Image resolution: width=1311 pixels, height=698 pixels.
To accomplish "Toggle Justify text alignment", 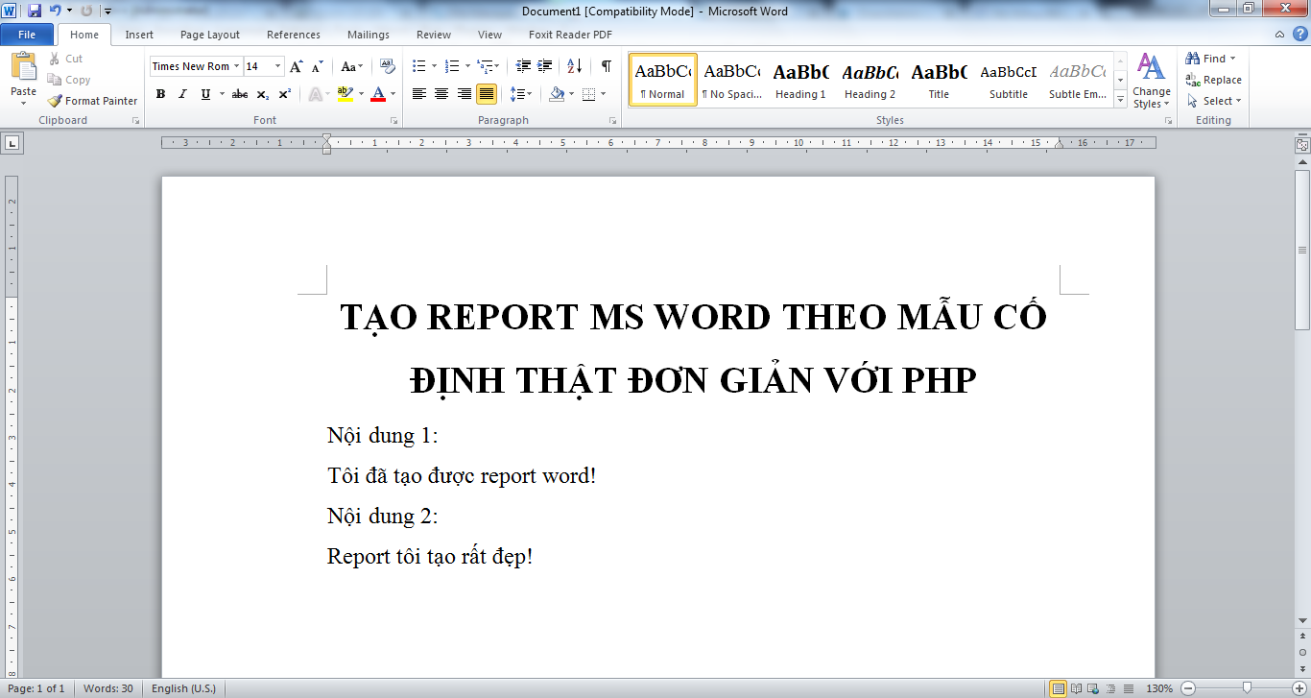I will (487, 94).
